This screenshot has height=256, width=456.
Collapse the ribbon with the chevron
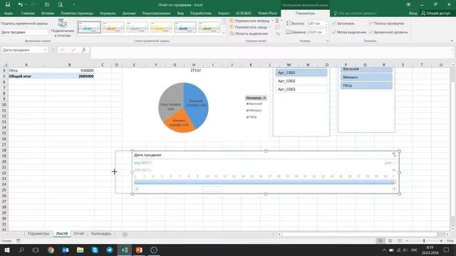pos(452,41)
